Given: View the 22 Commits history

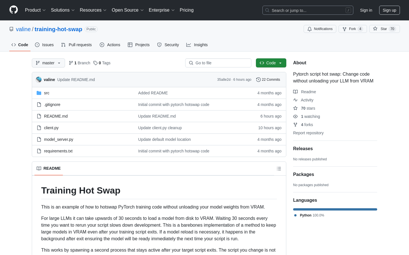Looking at the screenshot, I should pyautogui.click(x=268, y=80).
